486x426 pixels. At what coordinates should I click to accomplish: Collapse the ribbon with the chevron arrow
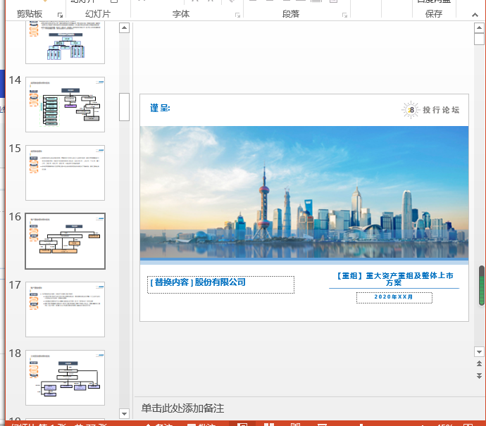[x=475, y=15]
